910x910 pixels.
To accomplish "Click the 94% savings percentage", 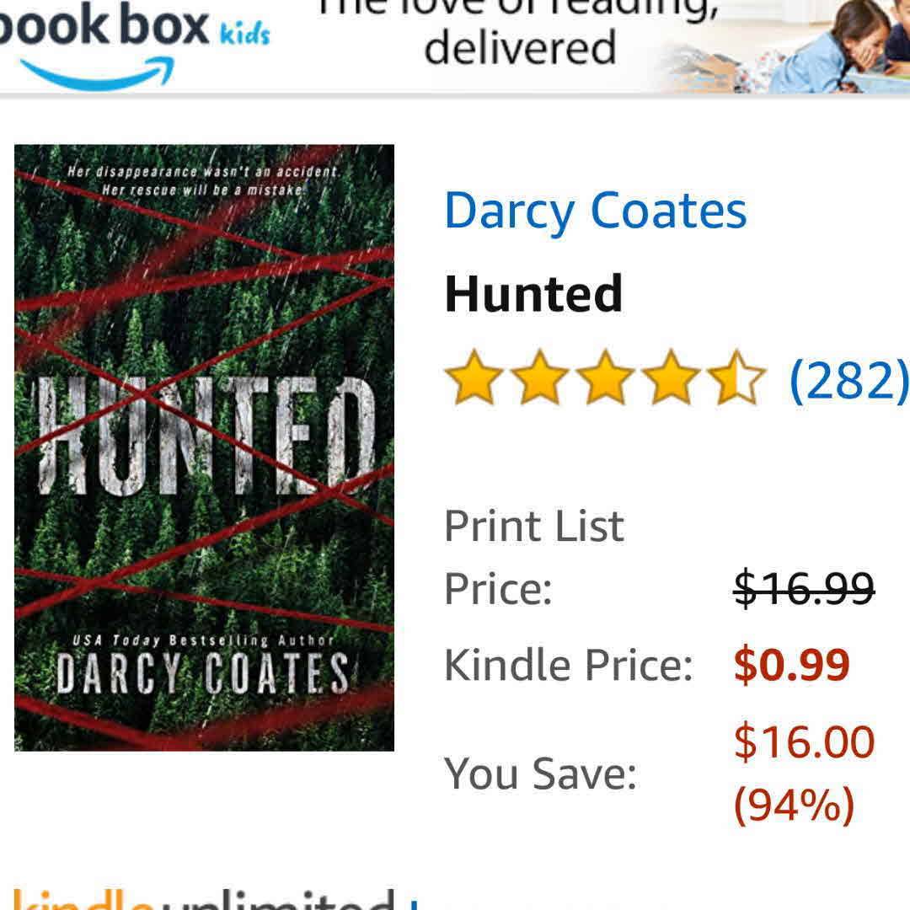I will tap(794, 805).
